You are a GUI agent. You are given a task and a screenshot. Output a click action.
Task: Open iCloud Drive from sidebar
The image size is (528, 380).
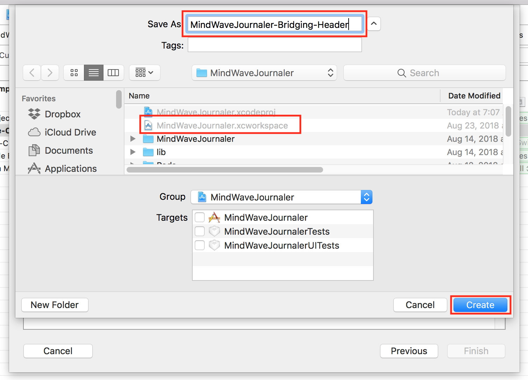click(70, 132)
